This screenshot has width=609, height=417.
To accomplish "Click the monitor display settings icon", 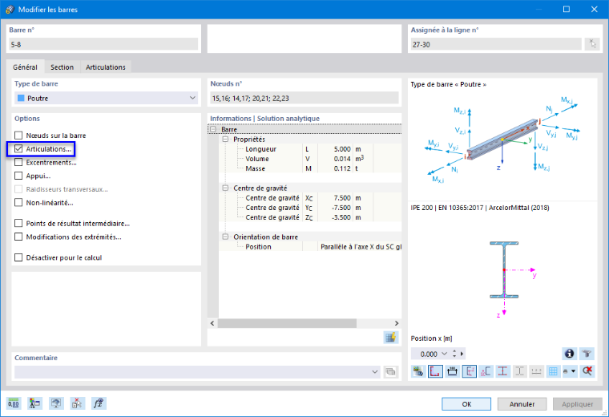I will click(56, 403).
